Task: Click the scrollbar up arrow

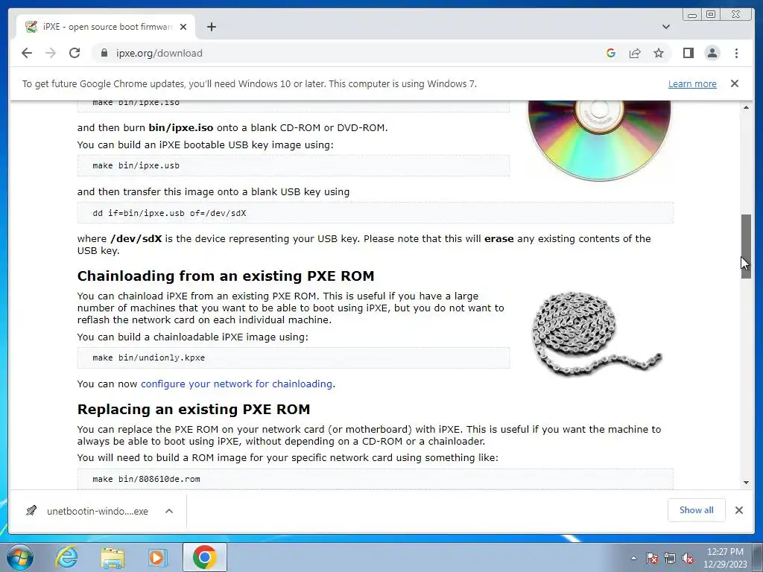Action: [x=746, y=107]
